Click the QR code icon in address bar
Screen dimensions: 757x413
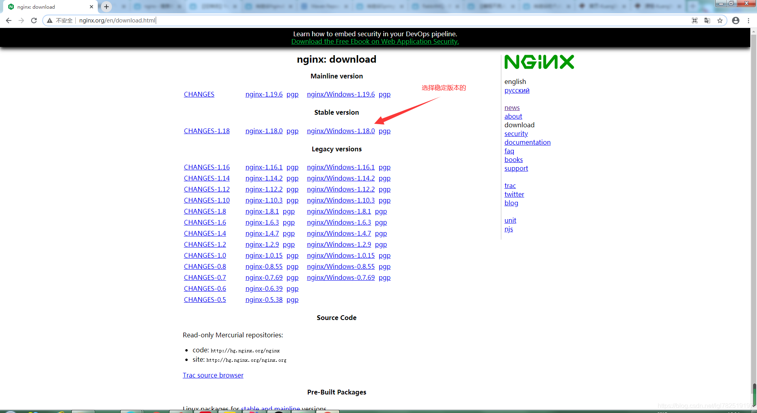(695, 20)
